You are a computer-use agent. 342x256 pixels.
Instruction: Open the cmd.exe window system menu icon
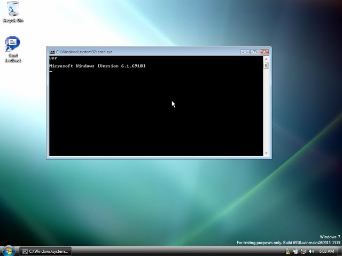point(52,52)
